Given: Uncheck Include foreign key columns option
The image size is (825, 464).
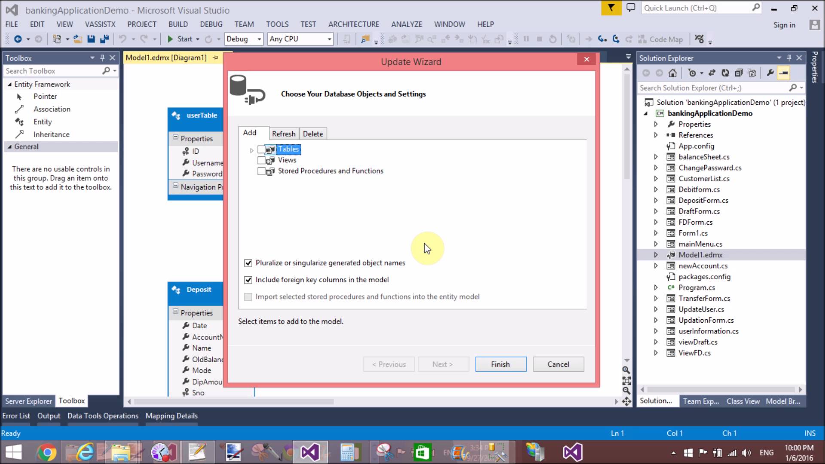Looking at the screenshot, I should coord(248,280).
